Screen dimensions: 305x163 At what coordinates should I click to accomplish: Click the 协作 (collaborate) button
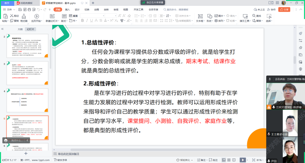(x=271, y=10)
